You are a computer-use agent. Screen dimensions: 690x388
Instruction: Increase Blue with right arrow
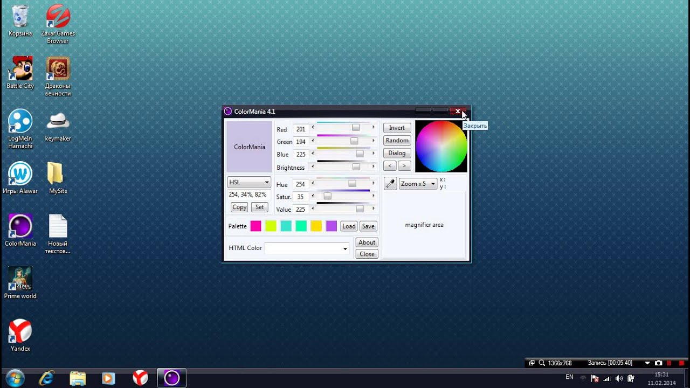pyautogui.click(x=373, y=154)
